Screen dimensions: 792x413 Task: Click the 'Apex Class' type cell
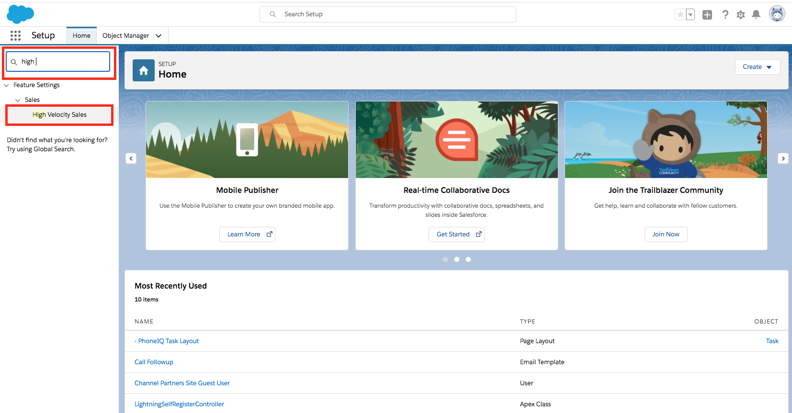pos(535,404)
